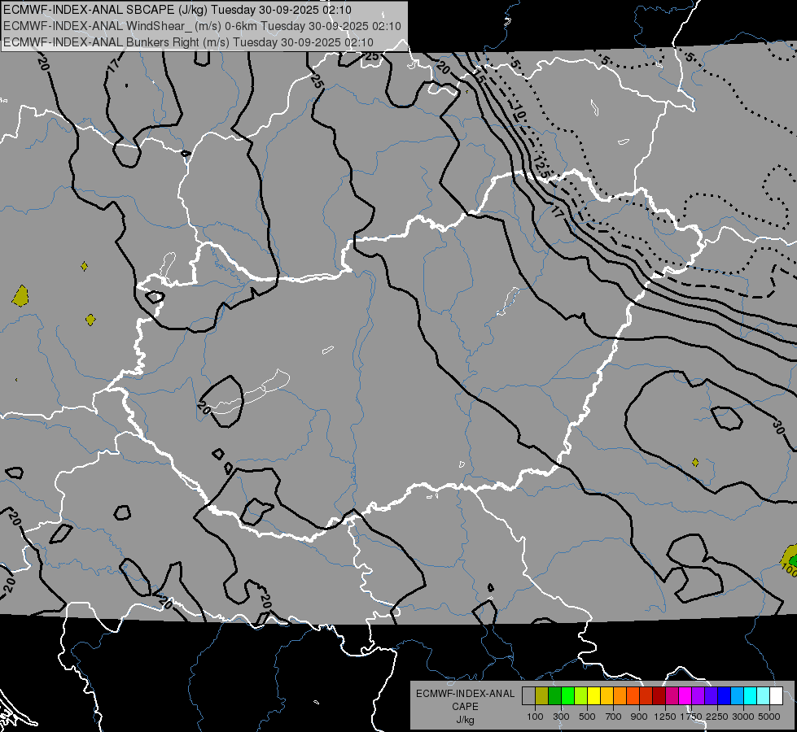Click the 30 contour label on the map
The width and height of the screenshot is (797, 732).
point(779,427)
